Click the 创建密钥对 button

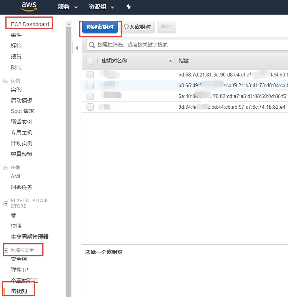coord(100,27)
